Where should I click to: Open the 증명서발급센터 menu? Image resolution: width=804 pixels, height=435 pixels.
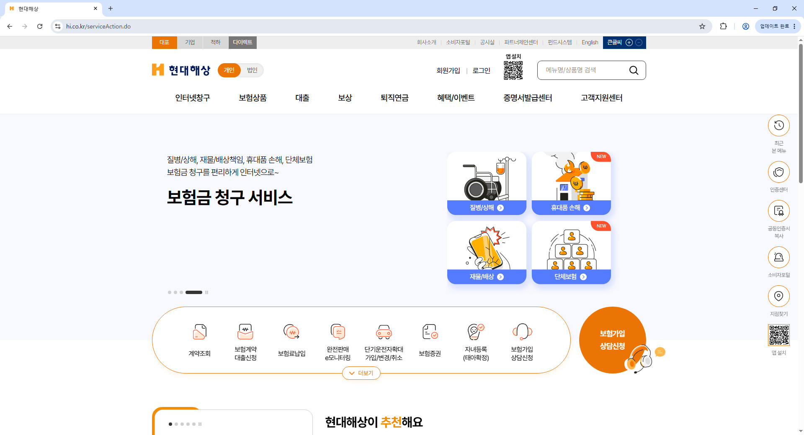(528, 98)
